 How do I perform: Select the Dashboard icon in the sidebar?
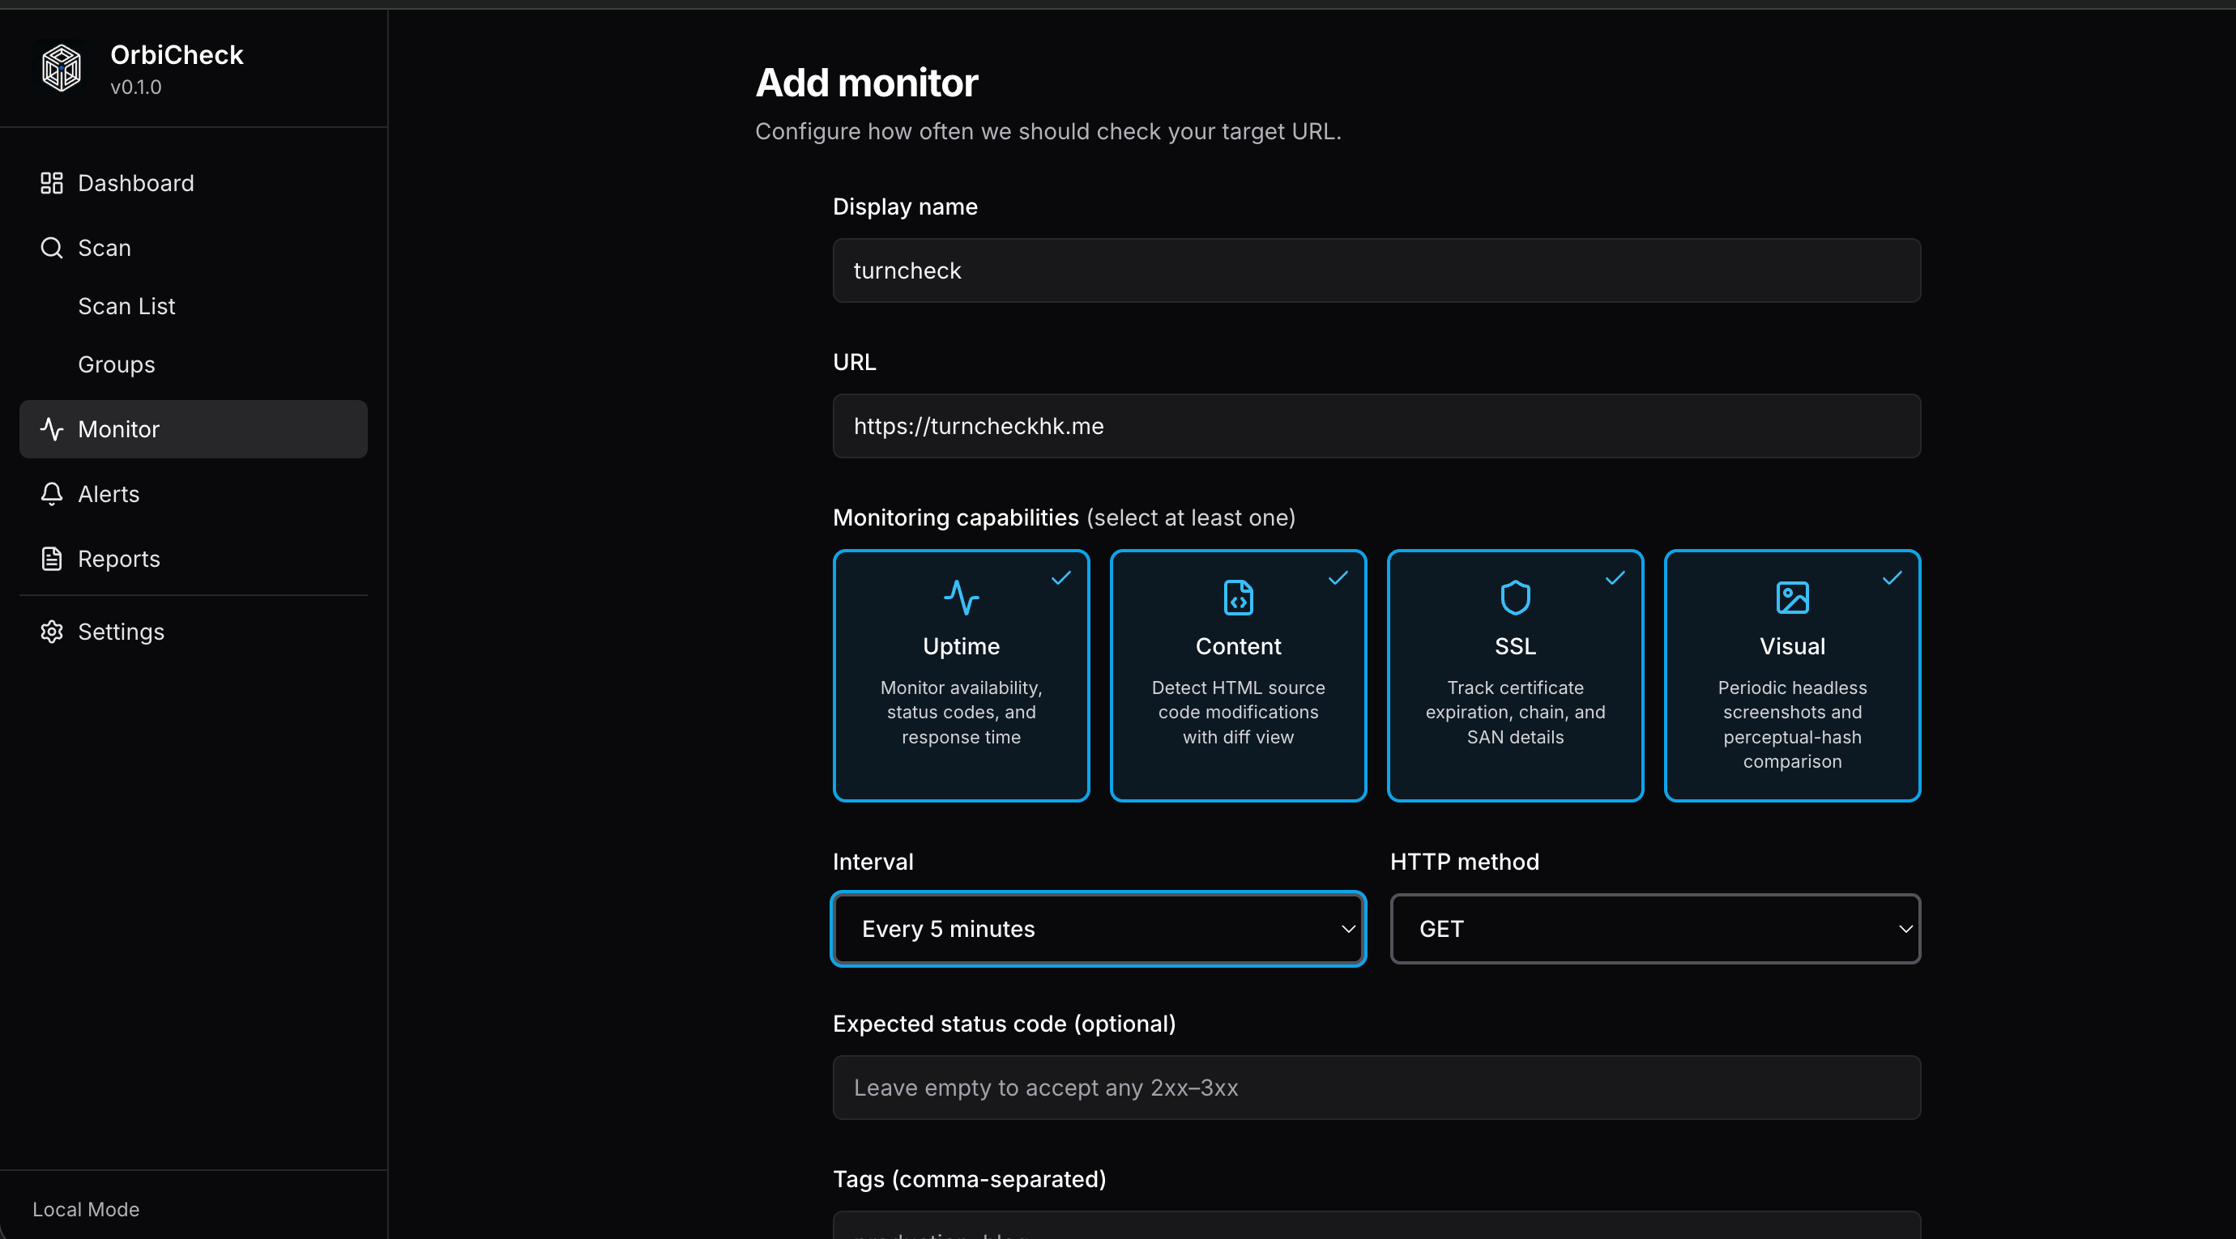coord(50,183)
